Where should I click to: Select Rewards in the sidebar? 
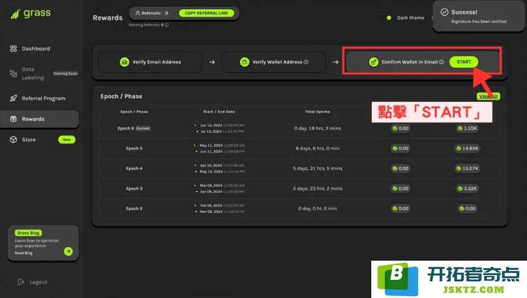40,119
